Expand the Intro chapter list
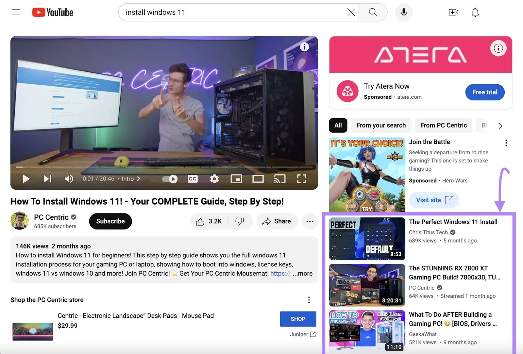This screenshot has height=354, width=523. [x=131, y=179]
